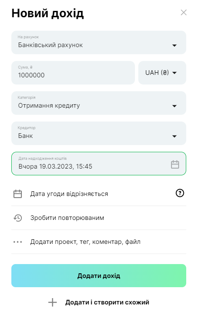Select the Банківський рахунок account field
The image size is (198, 312).
point(99,42)
